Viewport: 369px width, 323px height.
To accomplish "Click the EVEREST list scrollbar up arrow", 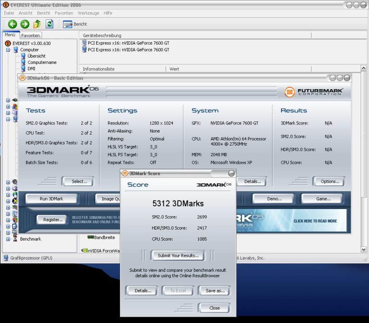I will pyautogui.click(x=364, y=68).
